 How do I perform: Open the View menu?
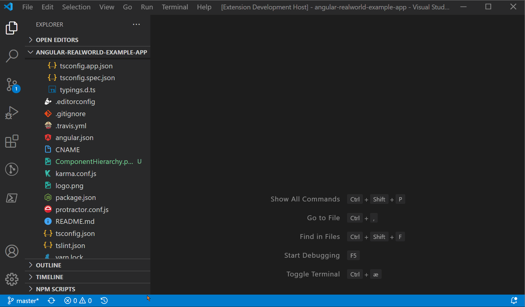pyautogui.click(x=107, y=7)
